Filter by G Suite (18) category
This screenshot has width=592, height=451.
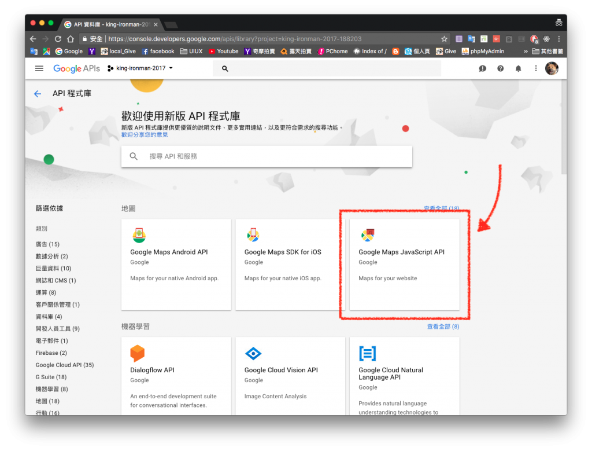point(51,377)
